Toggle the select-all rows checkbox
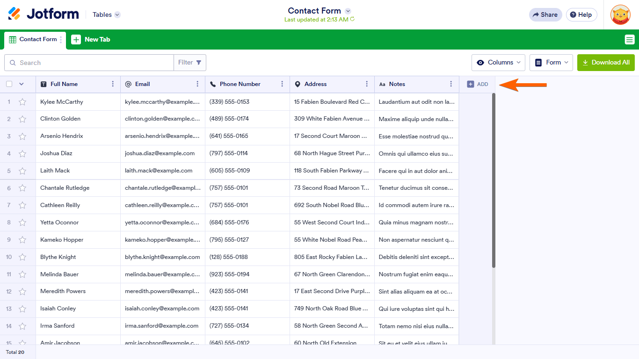The image size is (639, 359). point(9,84)
